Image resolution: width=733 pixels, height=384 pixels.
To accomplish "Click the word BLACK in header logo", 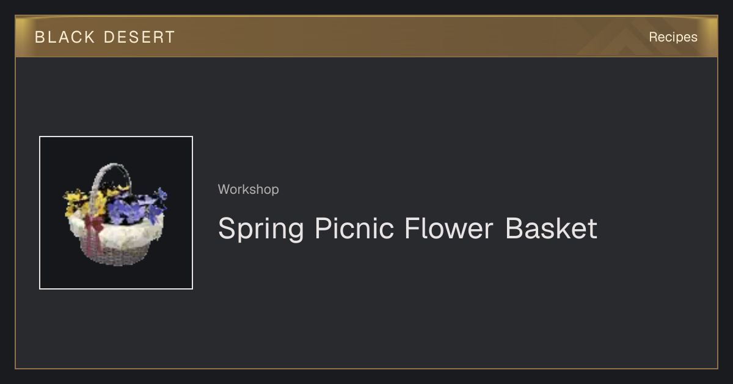I will (65, 37).
